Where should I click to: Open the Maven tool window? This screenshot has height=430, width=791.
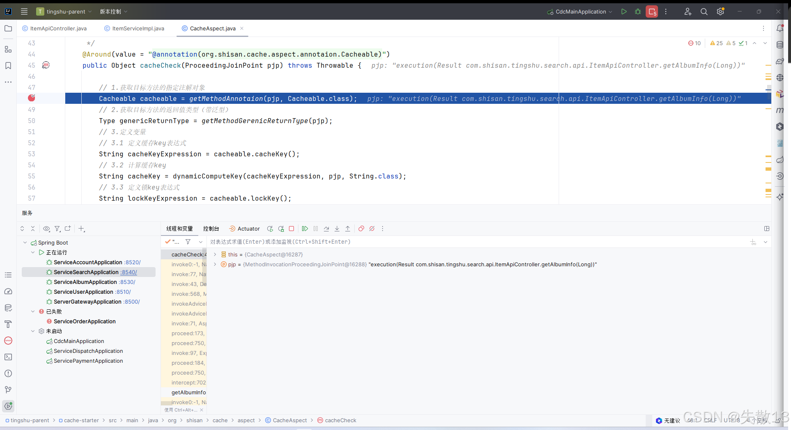(780, 110)
